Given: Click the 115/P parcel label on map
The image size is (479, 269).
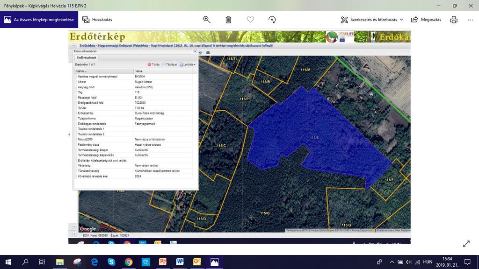Looking at the screenshot, I should (244, 99).
